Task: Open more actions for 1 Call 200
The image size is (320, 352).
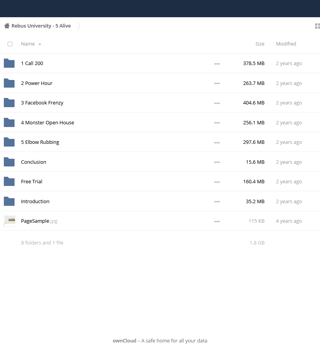Action: (x=217, y=64)
